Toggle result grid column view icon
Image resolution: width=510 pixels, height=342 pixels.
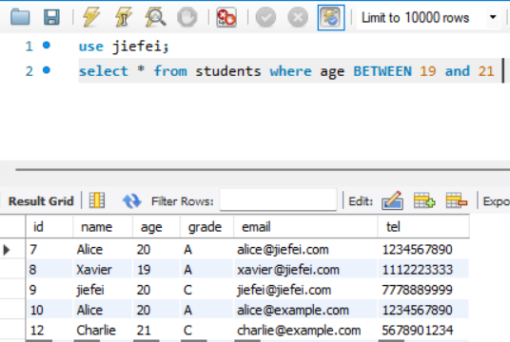[x=97, y=200]
